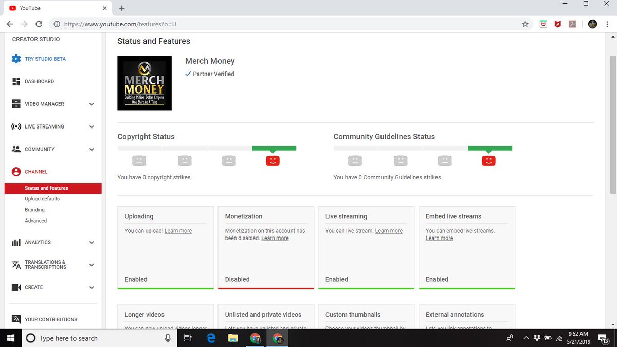Open Chrome profile avatar
The height and width of the screenshot is (347, 617).
tap(592, 24)
